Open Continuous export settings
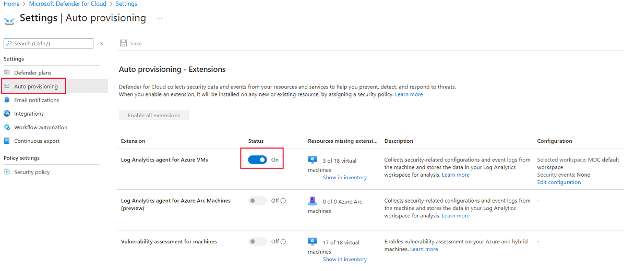This screenshot has height=271, width=624. pyautogui.click(x=37, y=141)
